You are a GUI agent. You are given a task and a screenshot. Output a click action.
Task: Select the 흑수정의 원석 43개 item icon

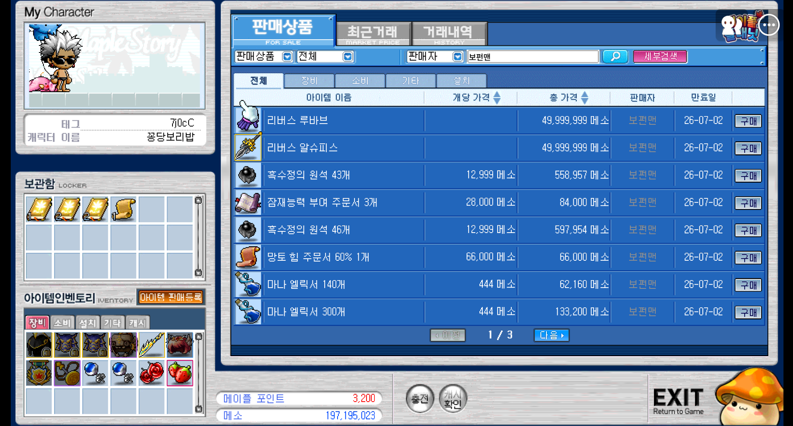[x=248, y=175]
